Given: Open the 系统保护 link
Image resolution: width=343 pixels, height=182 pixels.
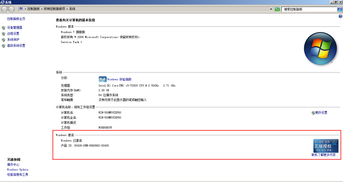Looking at the screenshot, I should 13,39.
